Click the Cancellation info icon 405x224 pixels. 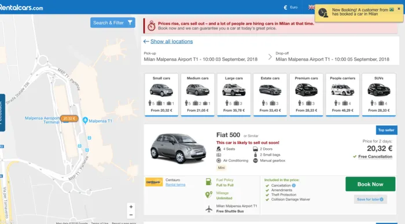click(294, 185)
